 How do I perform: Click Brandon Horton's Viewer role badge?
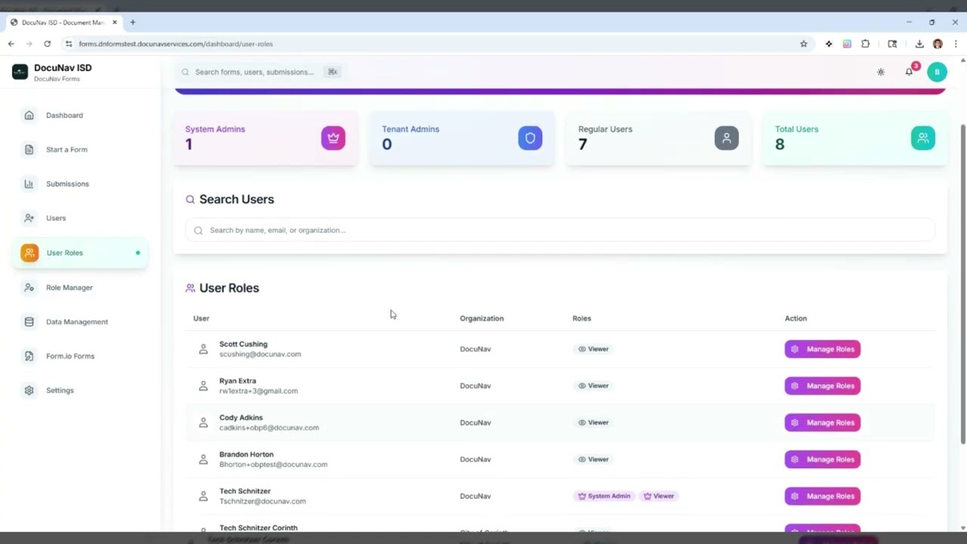coord(593,459)
